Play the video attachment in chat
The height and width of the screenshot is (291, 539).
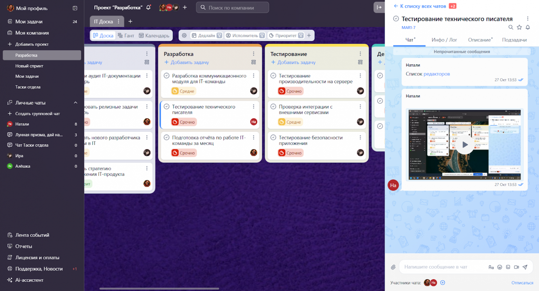(x=465, y=144)
